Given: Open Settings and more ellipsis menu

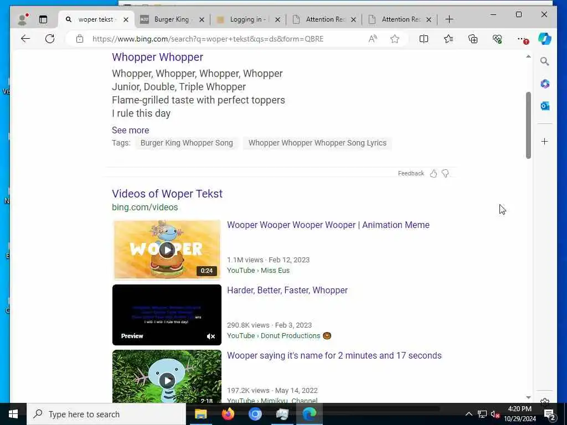Looking at the screenshot, I should coord(522,39).
